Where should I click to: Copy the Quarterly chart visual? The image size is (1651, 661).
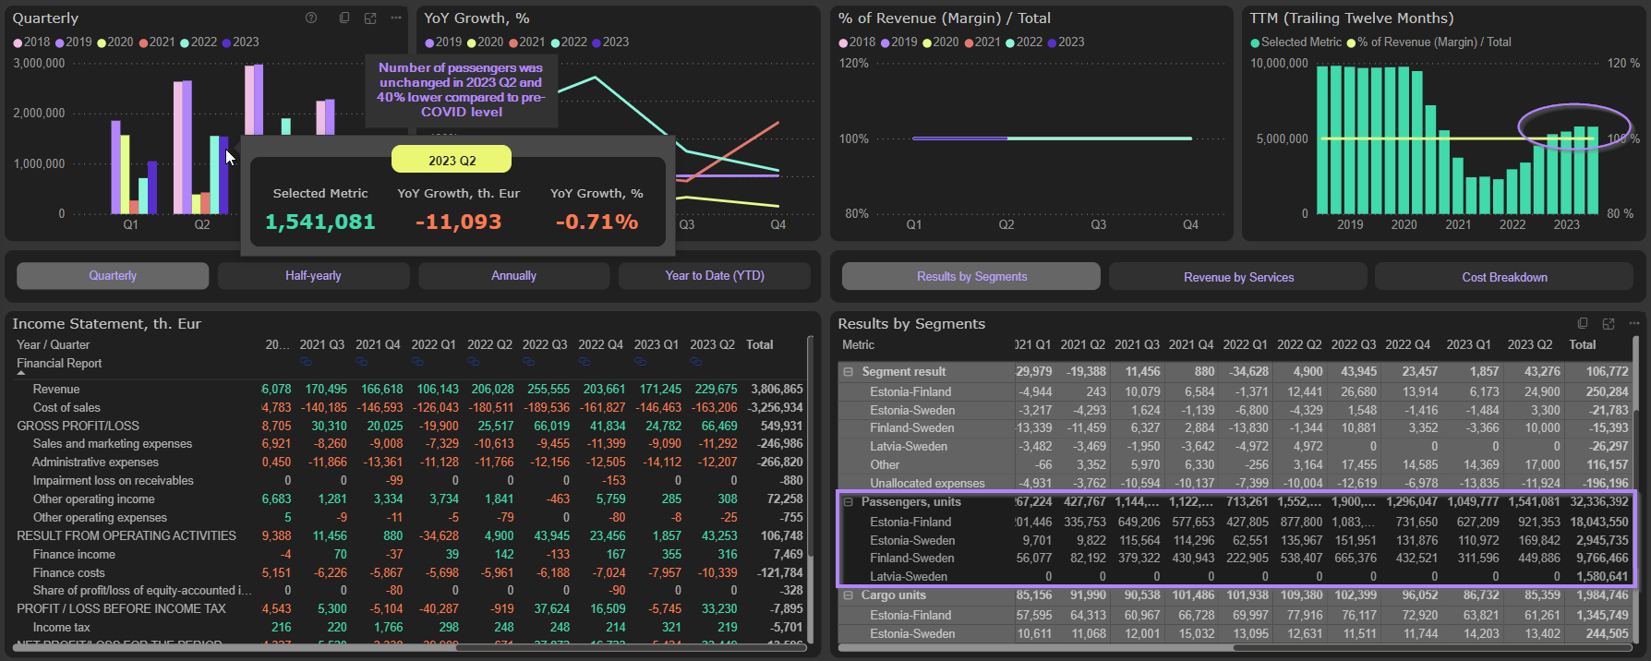[344, 18]
